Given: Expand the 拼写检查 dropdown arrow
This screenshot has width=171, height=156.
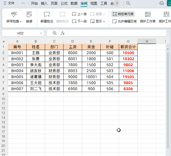Looking at the screenshot, I should (x=21, y=21).
